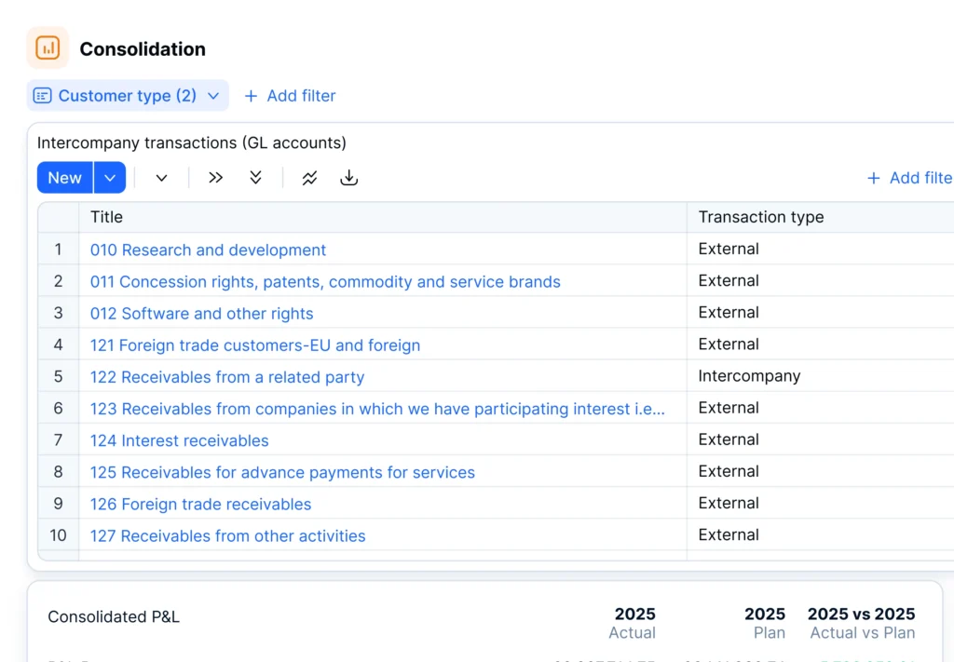
Task: Click the filter list icon on Customer type chip
Action: tap(42, 95)
